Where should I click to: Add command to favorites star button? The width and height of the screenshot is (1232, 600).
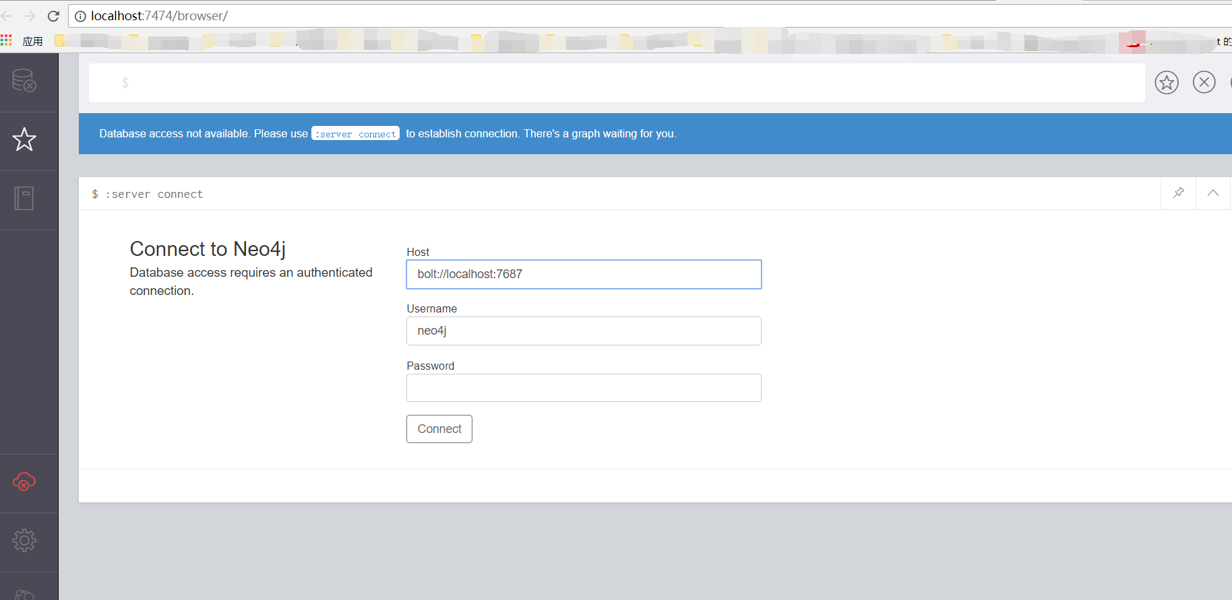click(x=1167, y=82)
